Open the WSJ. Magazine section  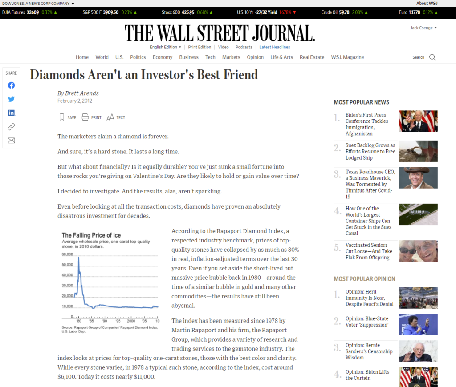click(347, 57)
